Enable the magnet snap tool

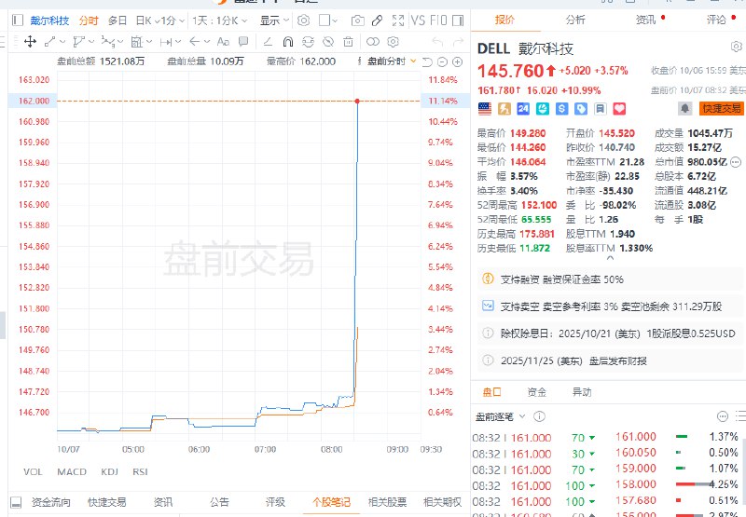click(x=288, y=42)
